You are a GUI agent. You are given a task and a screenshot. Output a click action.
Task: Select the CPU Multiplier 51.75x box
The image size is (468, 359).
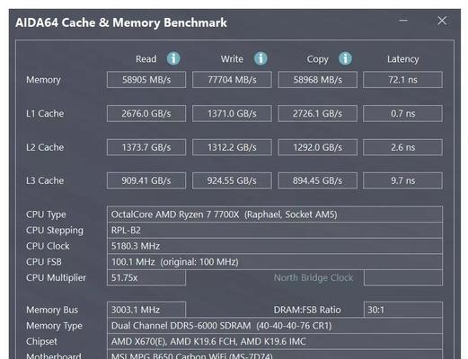click(x=146, y=277)
